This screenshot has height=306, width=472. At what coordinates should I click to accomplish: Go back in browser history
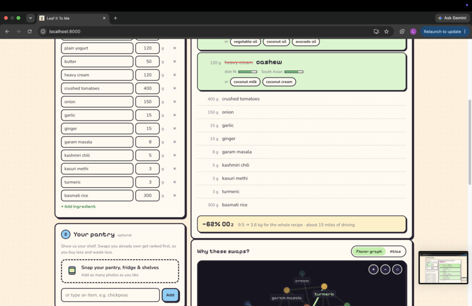coord(7,31)
